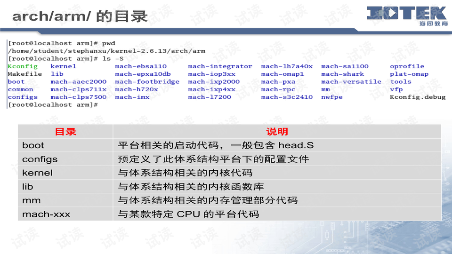Click the 'mach-clps7500' entry
Viewport: 452px width, 254px height.
[79, 97]
